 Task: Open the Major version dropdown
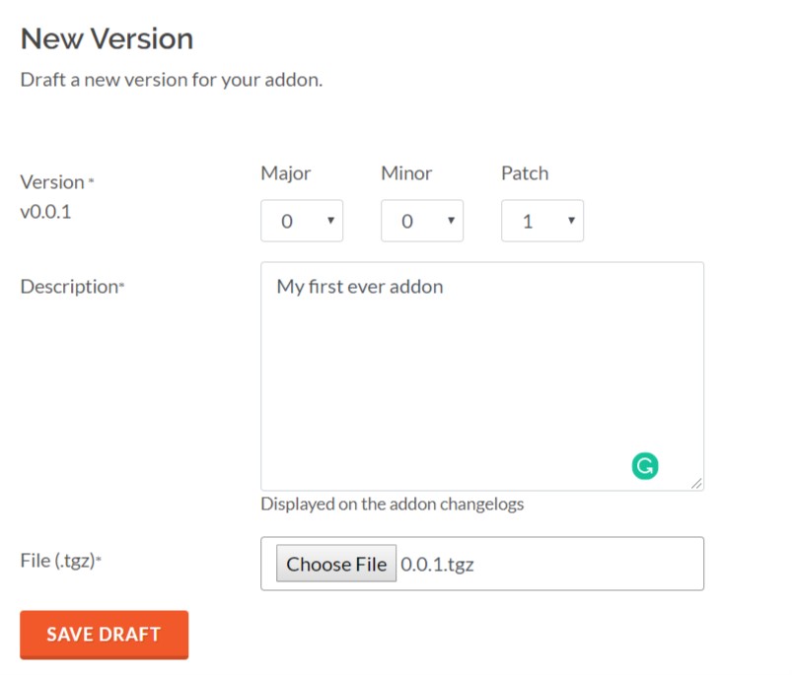(302, 221)
